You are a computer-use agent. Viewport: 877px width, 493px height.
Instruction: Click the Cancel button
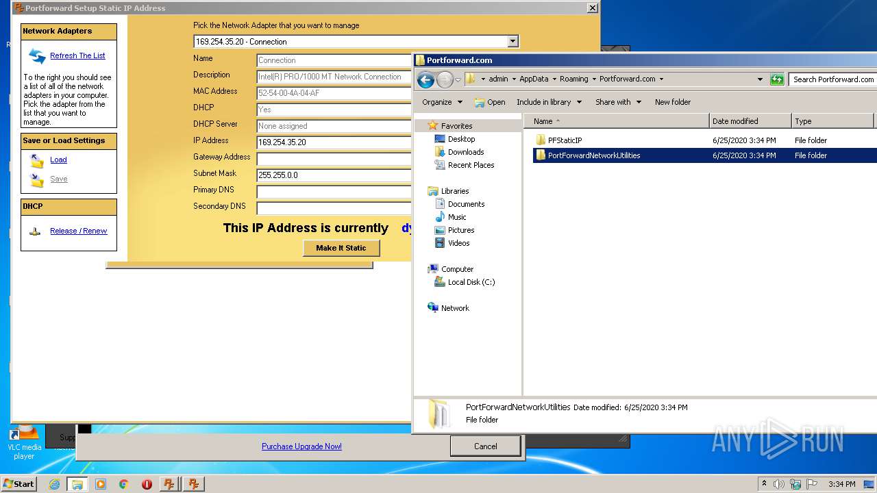coord(485,446)
